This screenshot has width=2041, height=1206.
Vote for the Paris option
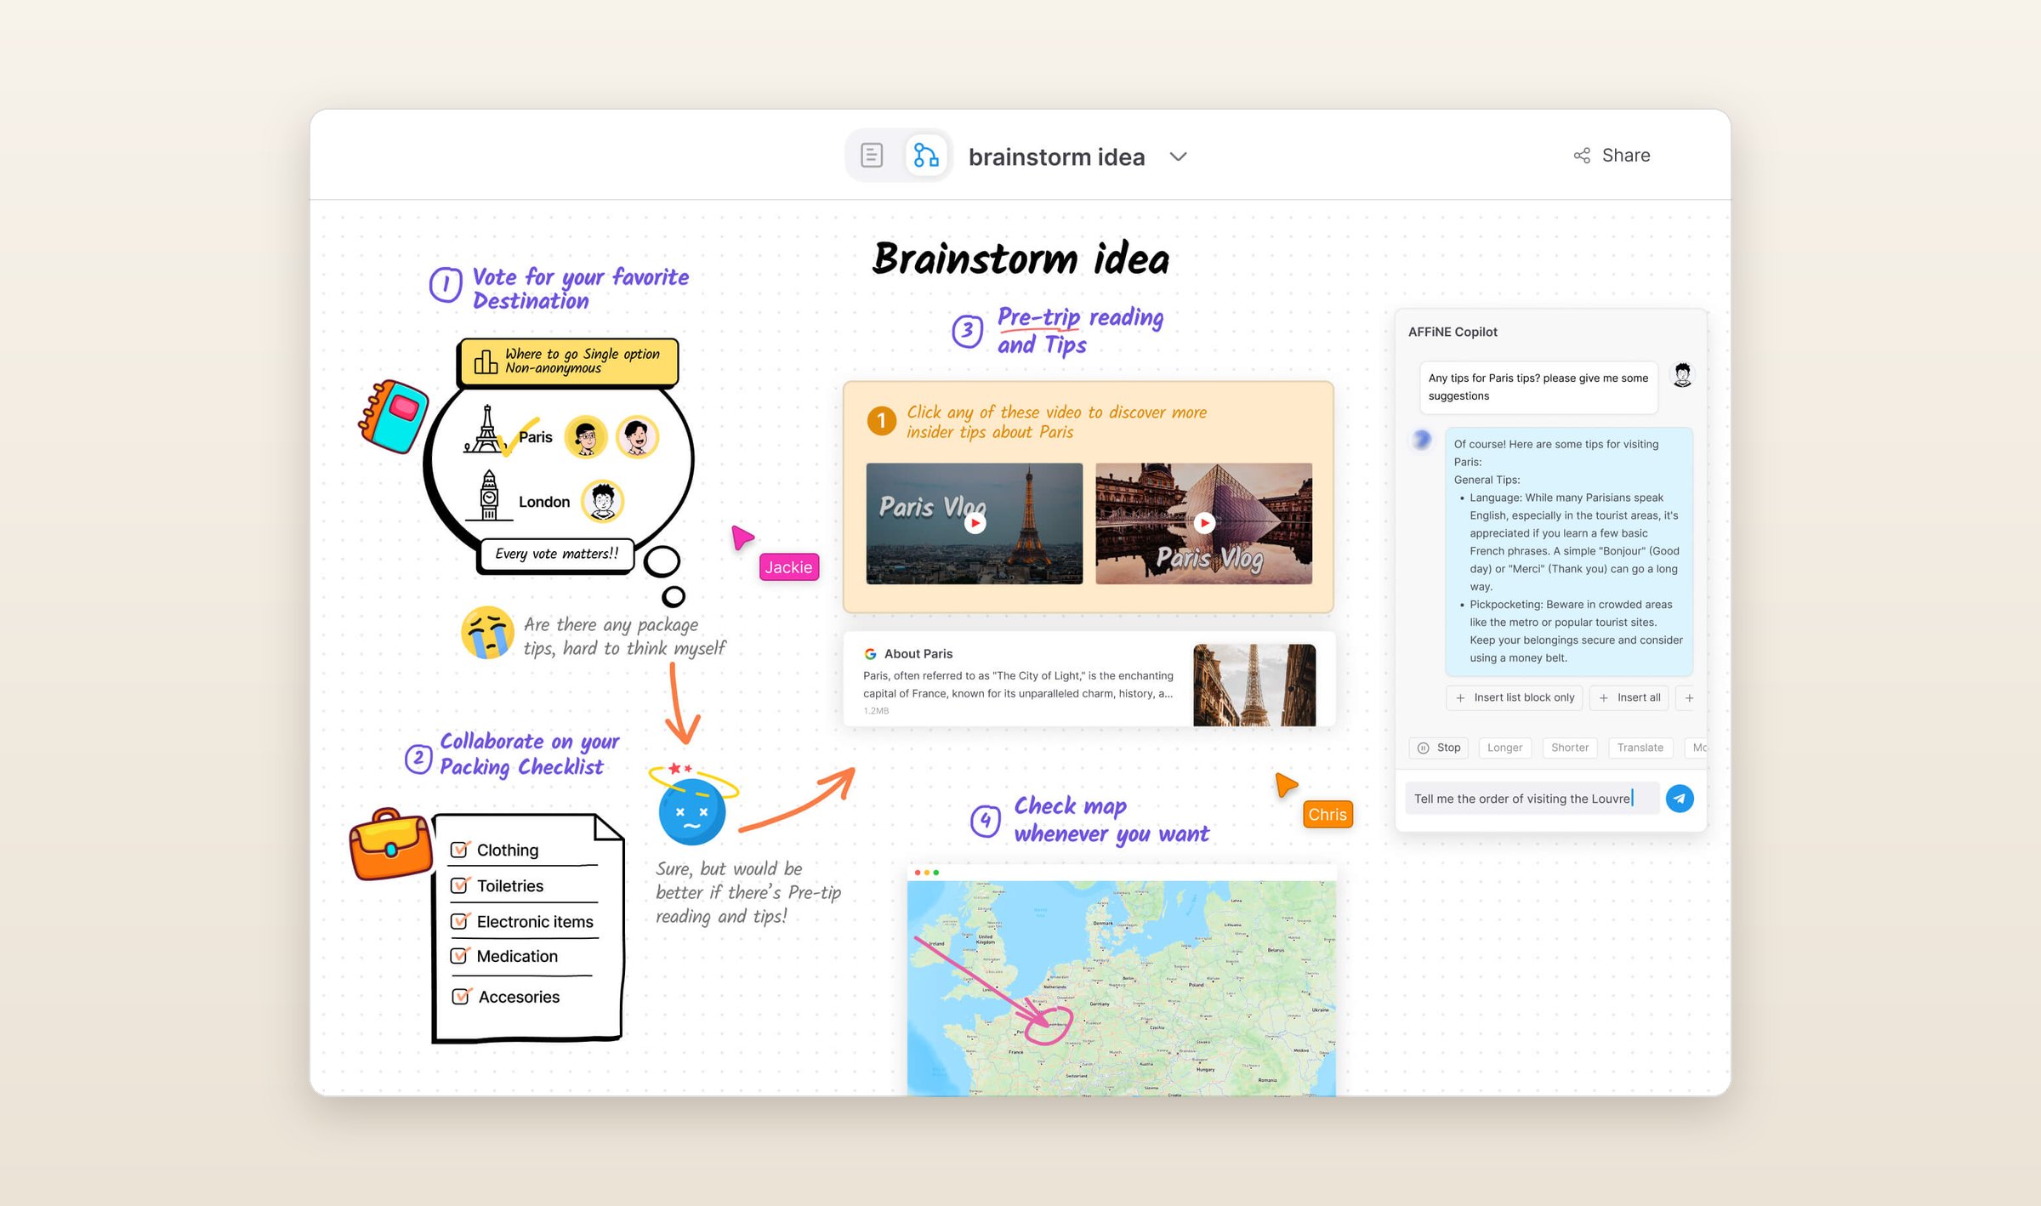pos(535,437)
